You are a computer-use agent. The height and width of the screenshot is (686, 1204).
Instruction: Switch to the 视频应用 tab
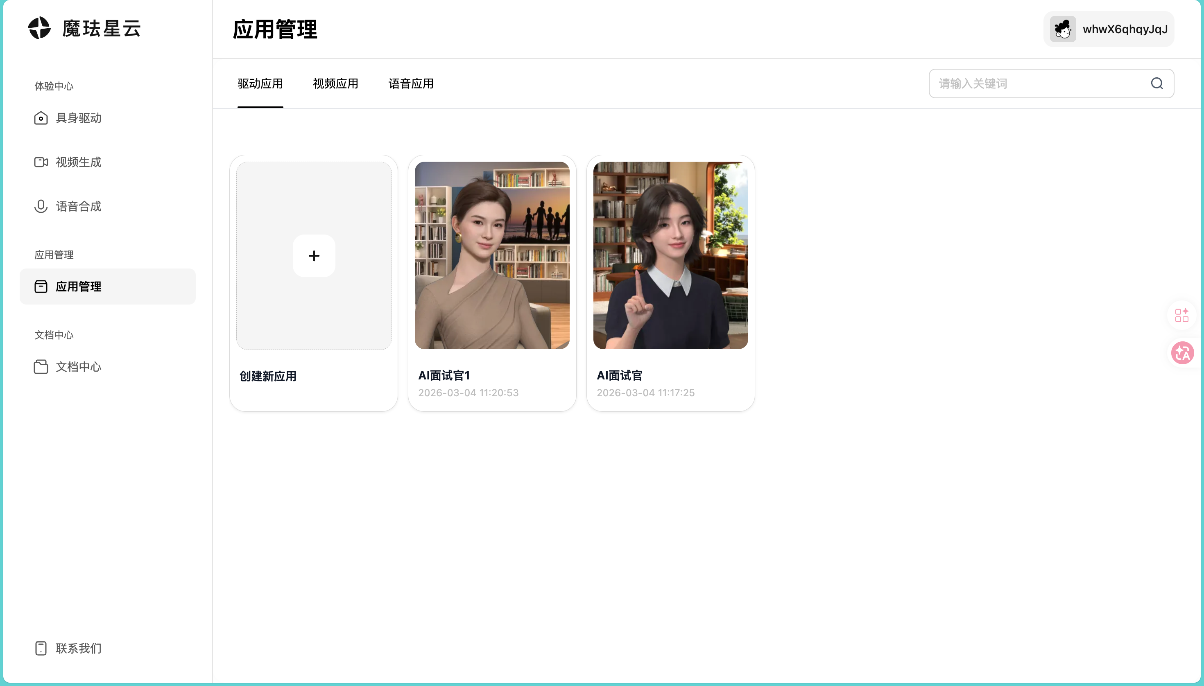(x=335, y=83)
